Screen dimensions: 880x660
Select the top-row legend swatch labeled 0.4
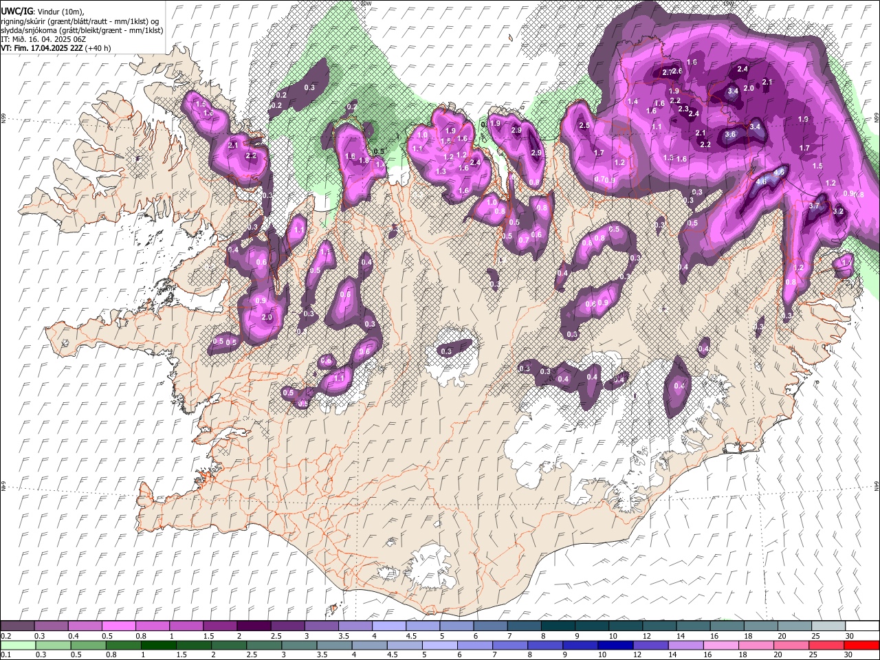point(85,626)
